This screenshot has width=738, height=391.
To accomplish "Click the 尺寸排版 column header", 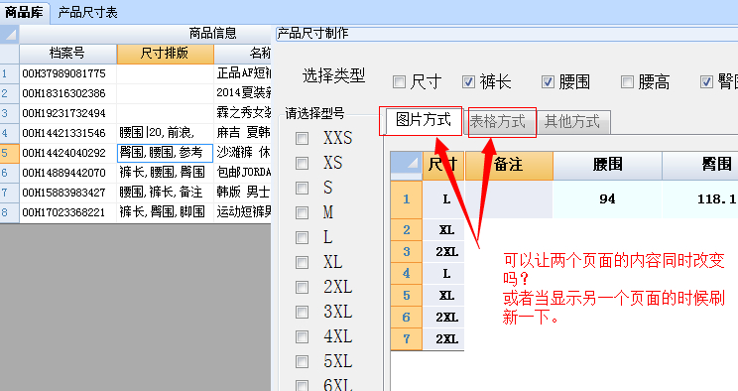I will tap(166, 54).
